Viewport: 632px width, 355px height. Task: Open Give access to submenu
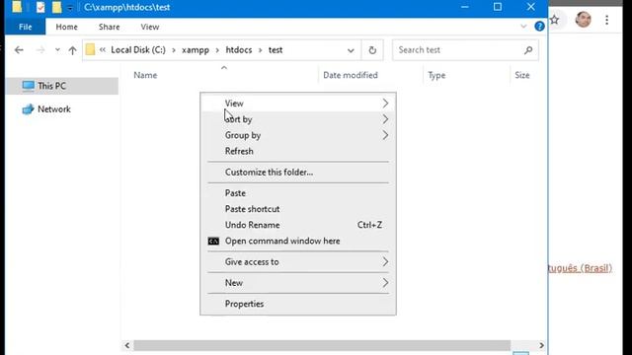point(298,262)
